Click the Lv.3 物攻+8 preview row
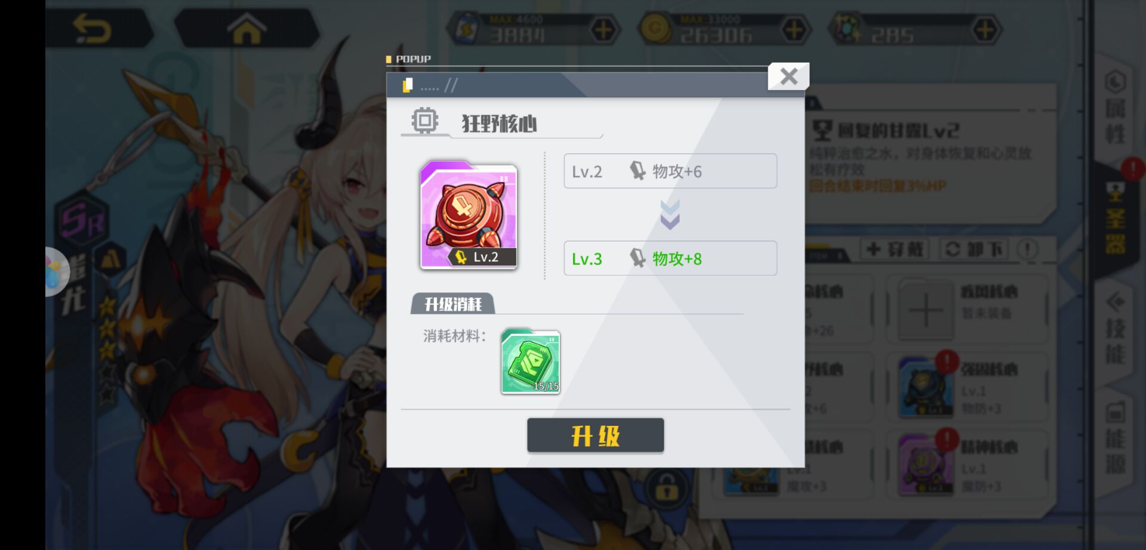 tap(670, 258)
